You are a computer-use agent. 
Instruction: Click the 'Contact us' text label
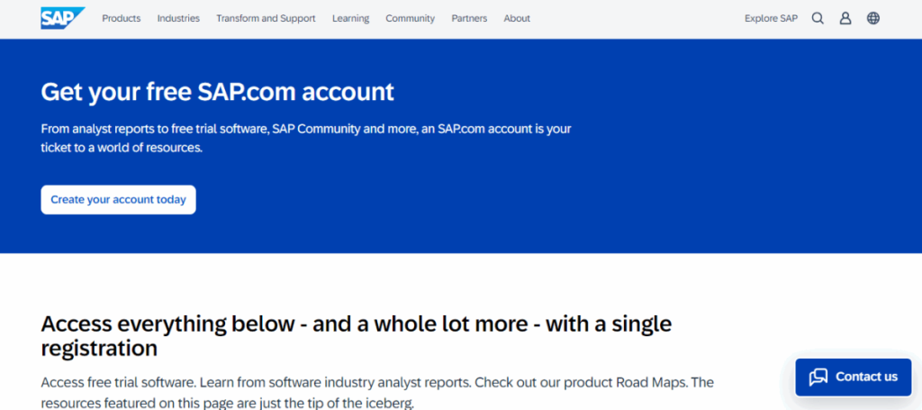pos(866,377)
